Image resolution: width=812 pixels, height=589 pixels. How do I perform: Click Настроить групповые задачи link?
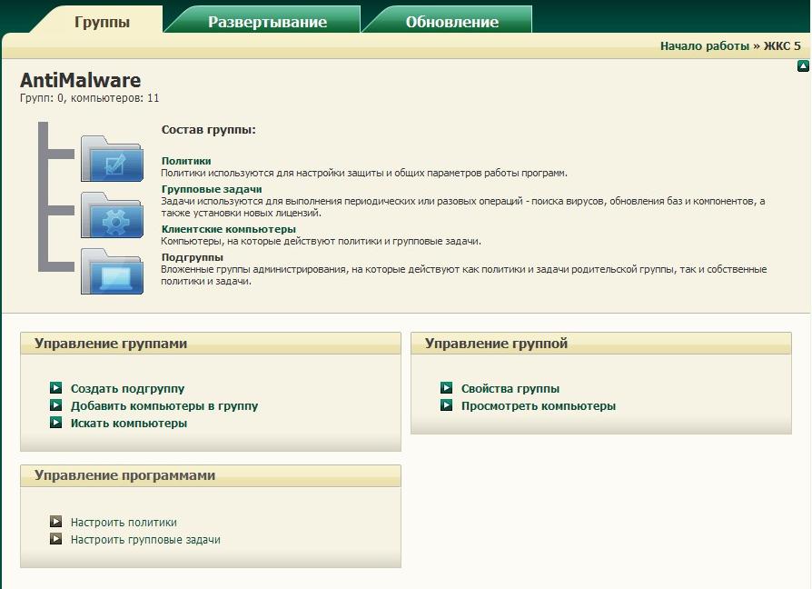(x=145, y=540)
